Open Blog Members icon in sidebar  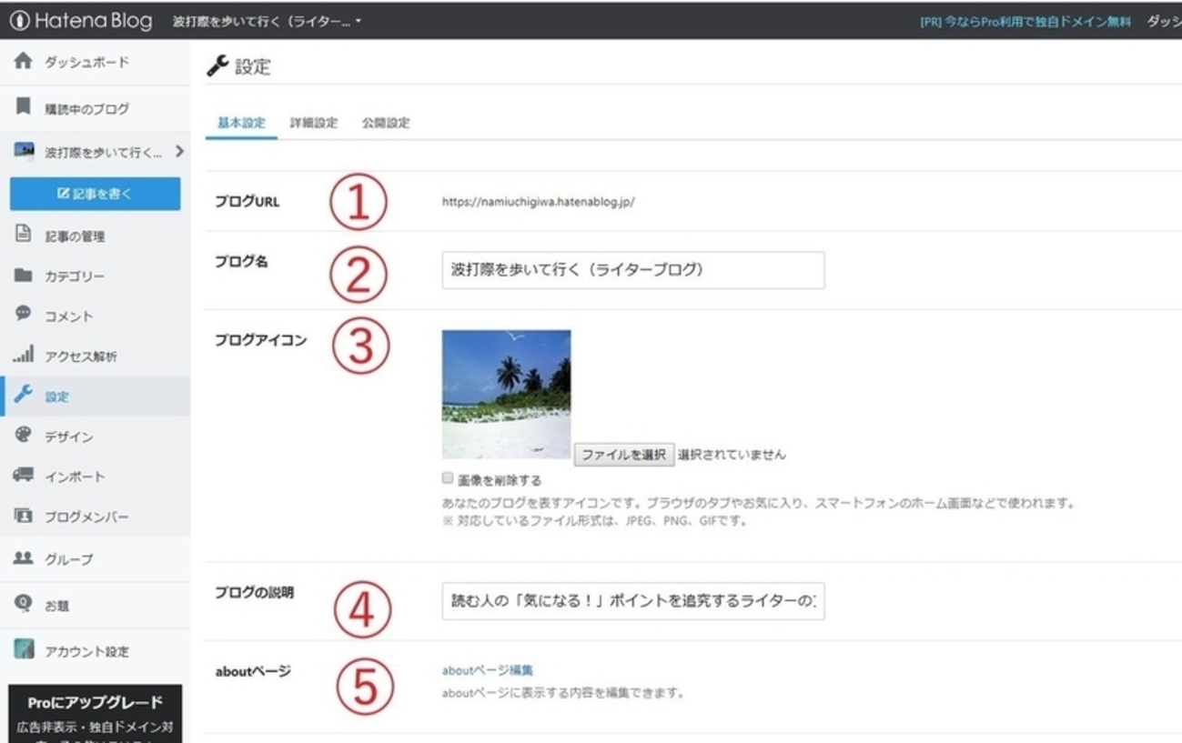tap(24, 516)
